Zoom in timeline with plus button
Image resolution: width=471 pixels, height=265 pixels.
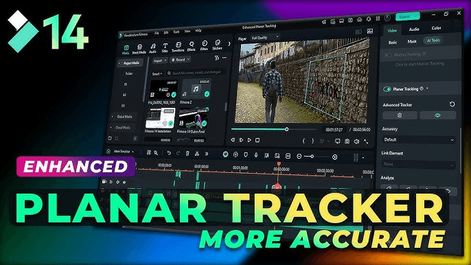tap(334, 157)
